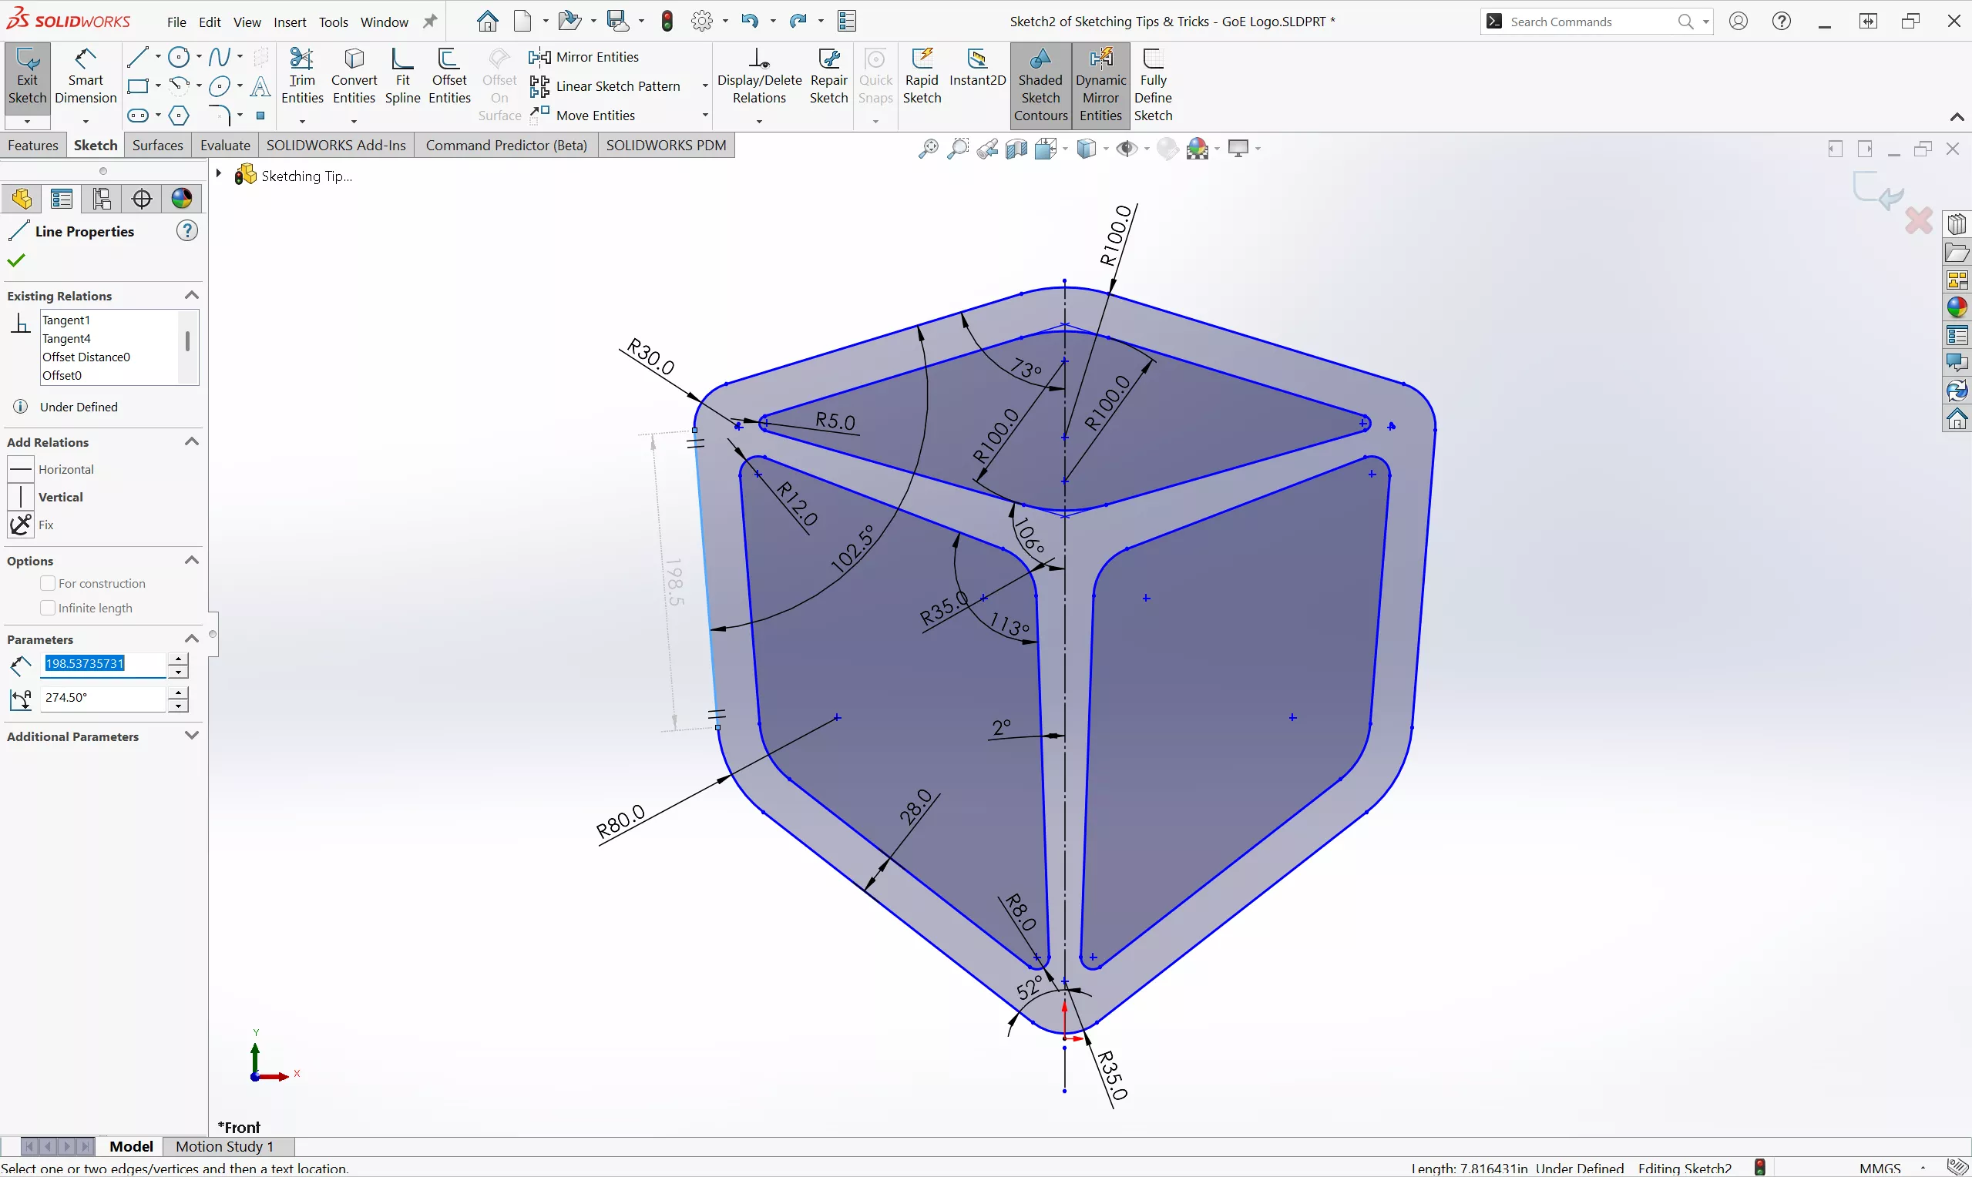This screenshot has height=1177, width=1972.
Task: Toggle Shaded Sketch Contours
Action: point(1040,86)
